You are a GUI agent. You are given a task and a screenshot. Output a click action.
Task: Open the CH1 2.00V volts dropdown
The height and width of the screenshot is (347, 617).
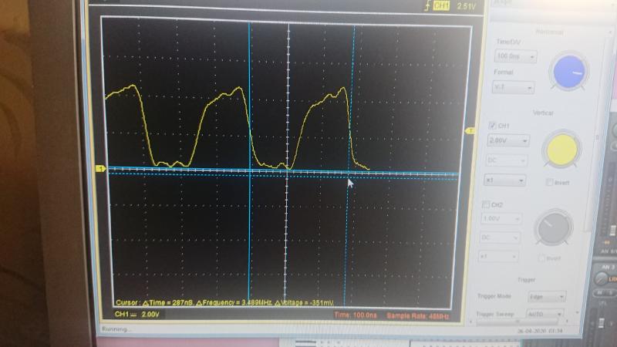point(509,141)
